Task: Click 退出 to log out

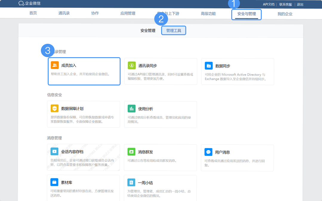Action: click(x=300, y=4)
